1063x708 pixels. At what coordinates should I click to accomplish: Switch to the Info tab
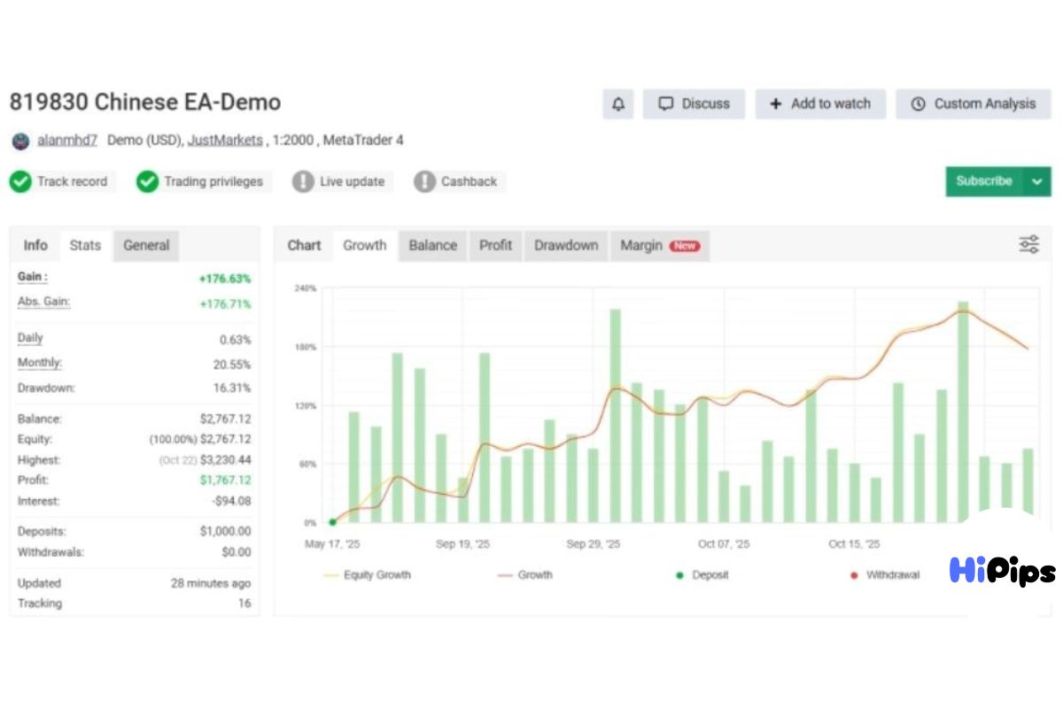(35, 245)
